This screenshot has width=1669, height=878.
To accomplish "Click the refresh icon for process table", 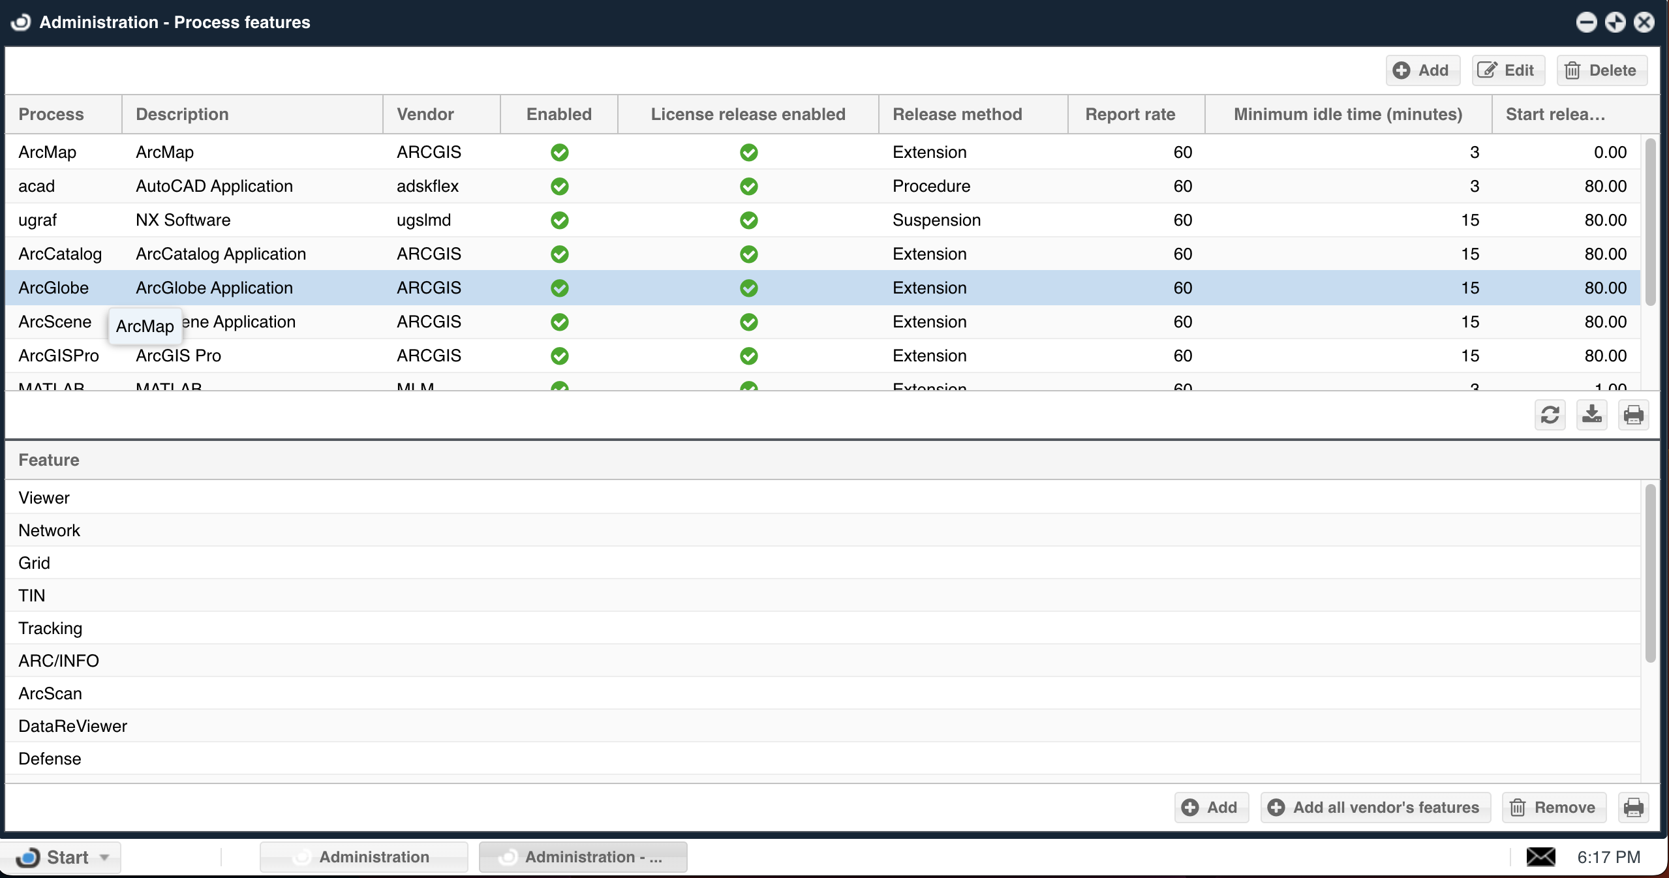I will pyautogui.click(x=1550, y=415).
